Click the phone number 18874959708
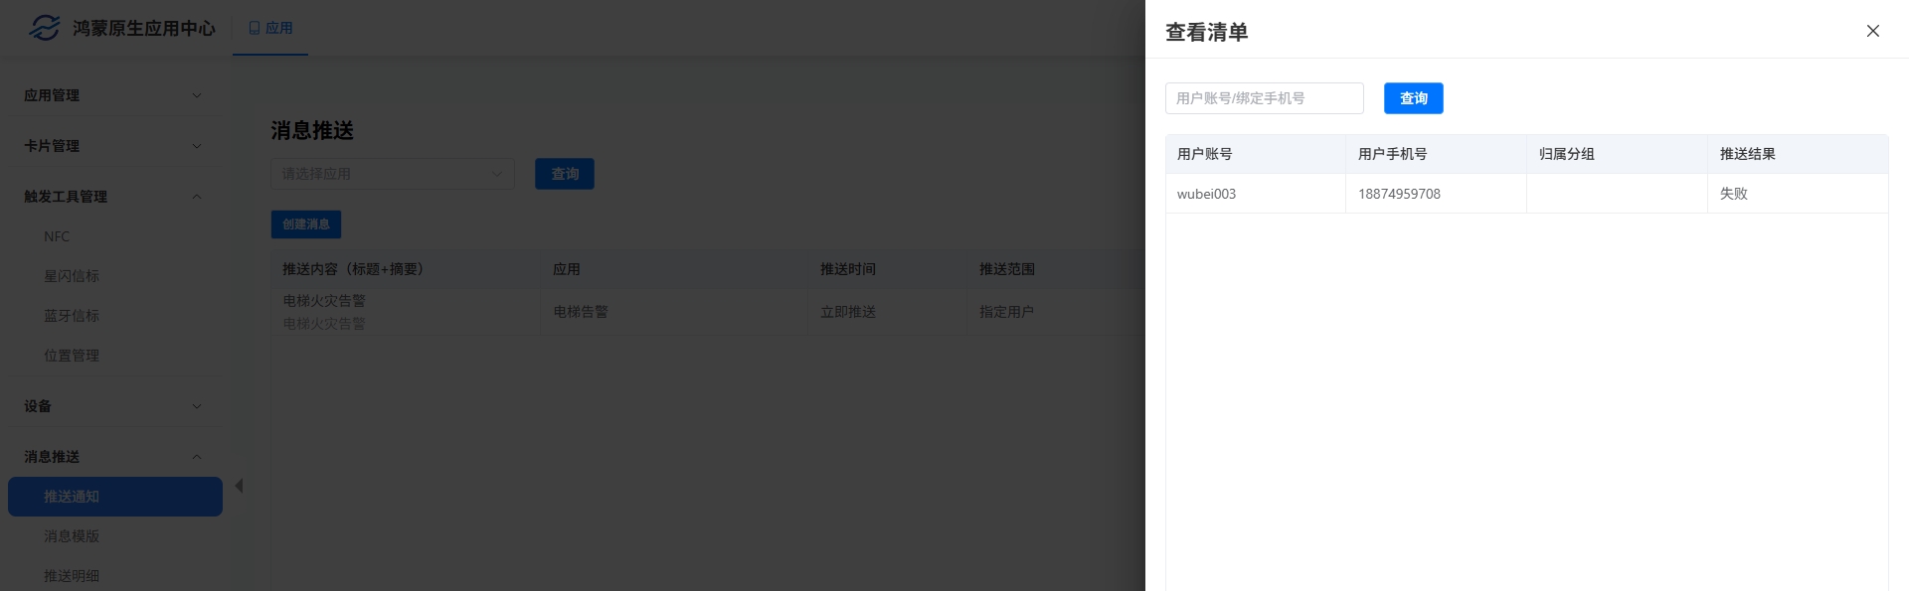 [x=1399, y=194]
